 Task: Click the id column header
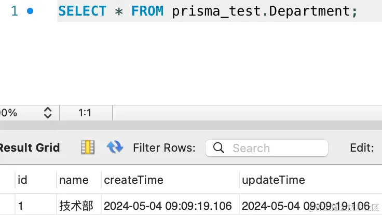coord(22,180)
